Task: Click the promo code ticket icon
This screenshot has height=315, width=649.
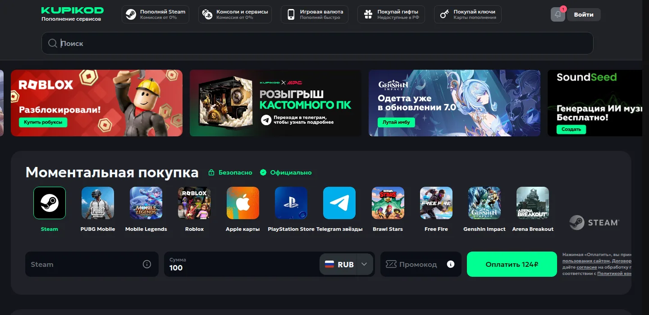Action: pyautogui.click(x=391, y=264)
